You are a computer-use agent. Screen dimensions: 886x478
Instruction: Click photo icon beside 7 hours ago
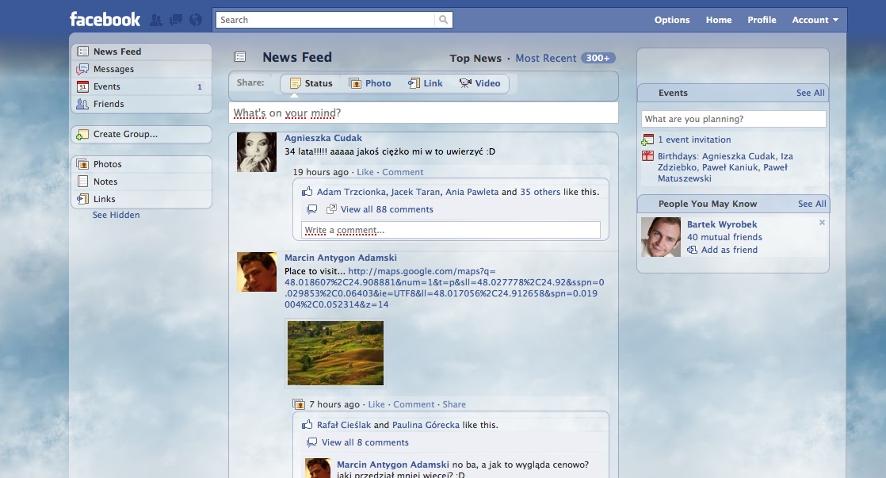pyautogui.click(x=299, y=404)
